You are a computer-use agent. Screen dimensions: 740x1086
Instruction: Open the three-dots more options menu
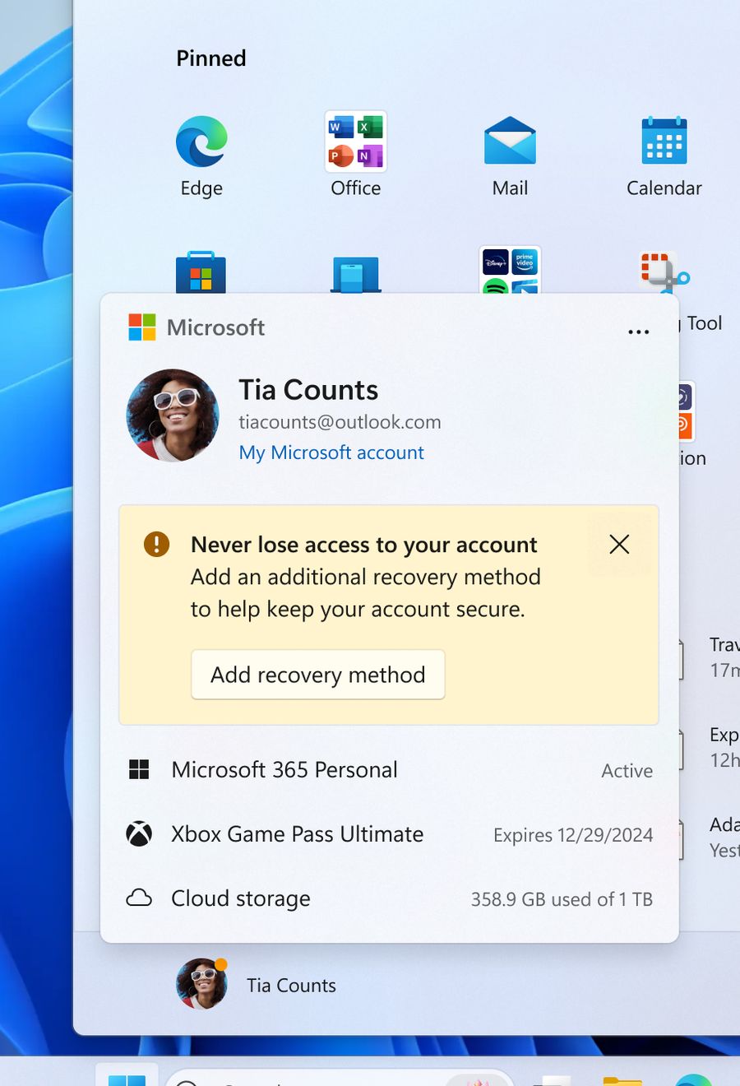639,332
